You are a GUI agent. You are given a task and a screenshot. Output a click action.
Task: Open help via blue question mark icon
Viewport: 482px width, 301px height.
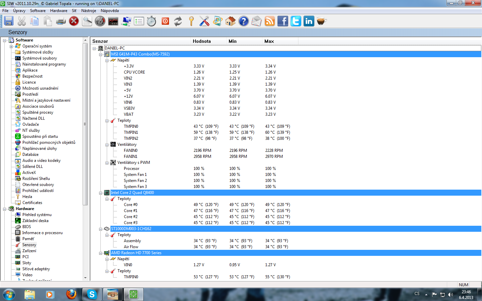pos(243,21)
